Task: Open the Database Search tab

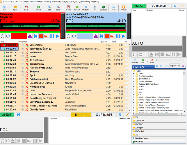Action: click(x=159, y=138)
